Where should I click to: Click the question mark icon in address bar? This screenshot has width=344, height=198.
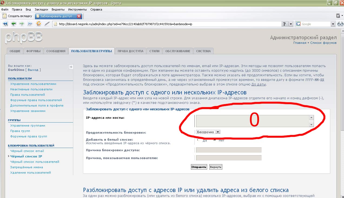pyautogui.click(x=284, y=24)
